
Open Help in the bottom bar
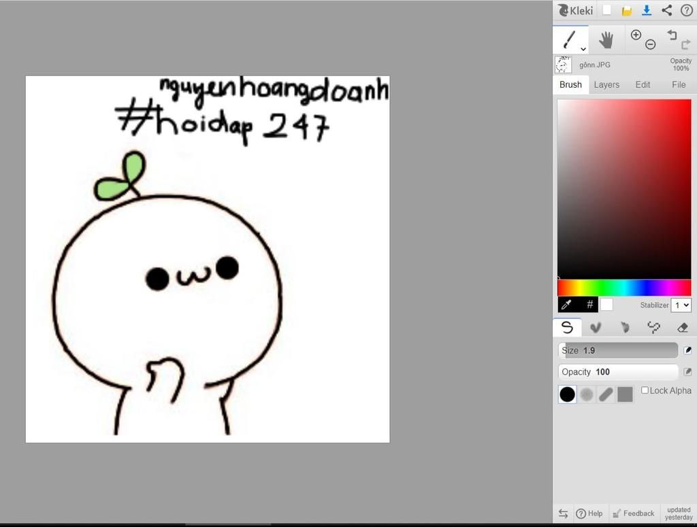pos(589,513)
